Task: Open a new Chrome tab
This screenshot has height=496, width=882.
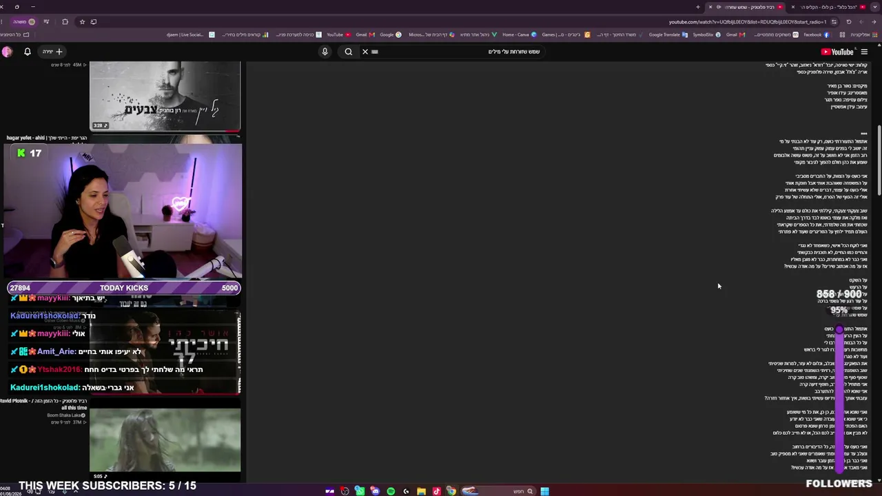Action: coord(698,7)
